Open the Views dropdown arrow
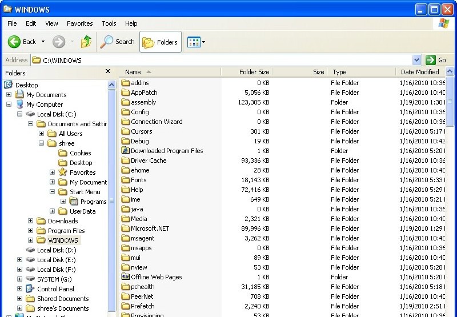Viewport: 457px width, 317px height. (x=203, y=42)
